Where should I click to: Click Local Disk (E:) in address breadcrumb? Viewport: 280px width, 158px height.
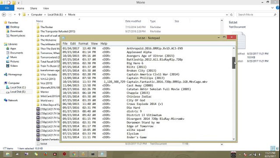coord(55,14)
